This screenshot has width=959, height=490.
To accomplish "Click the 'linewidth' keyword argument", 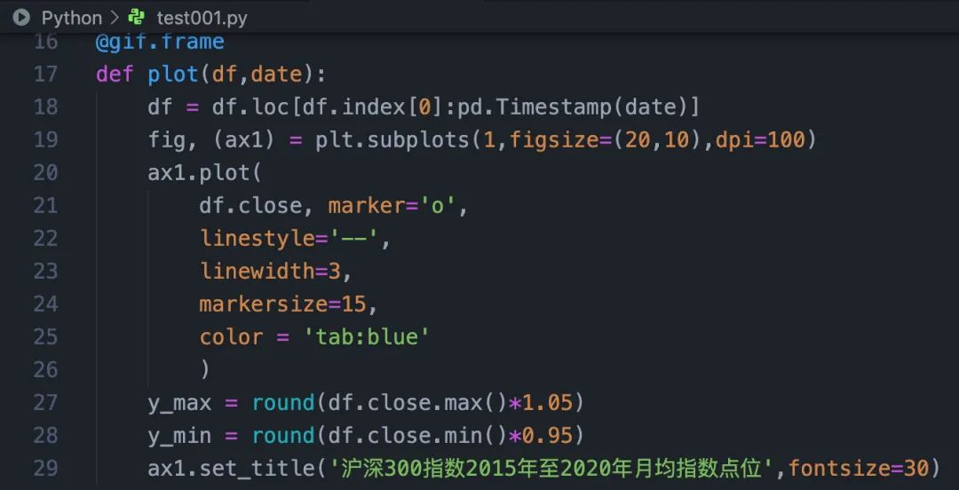I will click(x=258, y=272).
